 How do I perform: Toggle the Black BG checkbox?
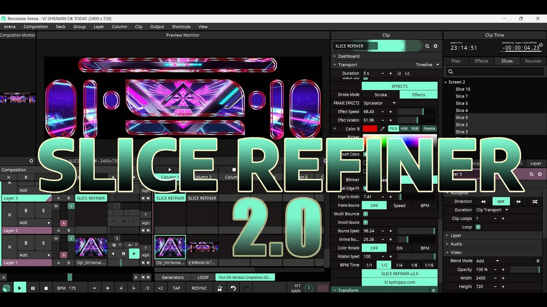pos(365,78)
